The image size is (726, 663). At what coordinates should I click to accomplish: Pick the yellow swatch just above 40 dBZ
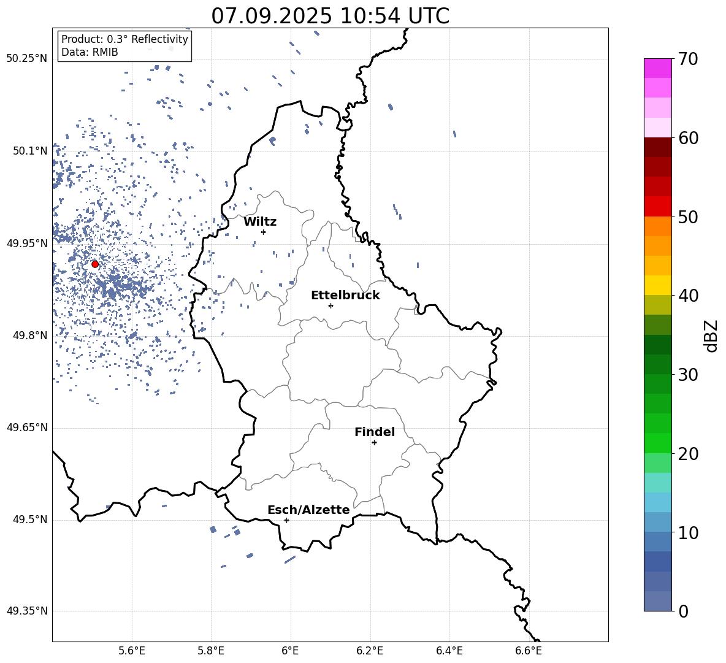658,285
